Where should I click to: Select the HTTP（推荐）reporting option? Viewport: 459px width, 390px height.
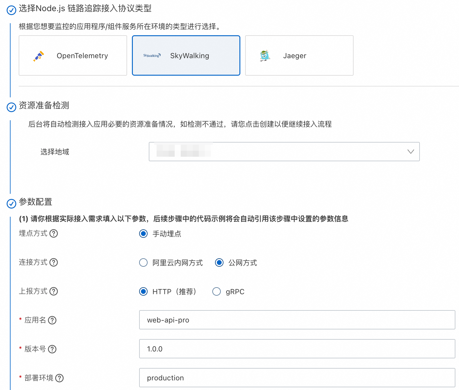click(143, 291)
